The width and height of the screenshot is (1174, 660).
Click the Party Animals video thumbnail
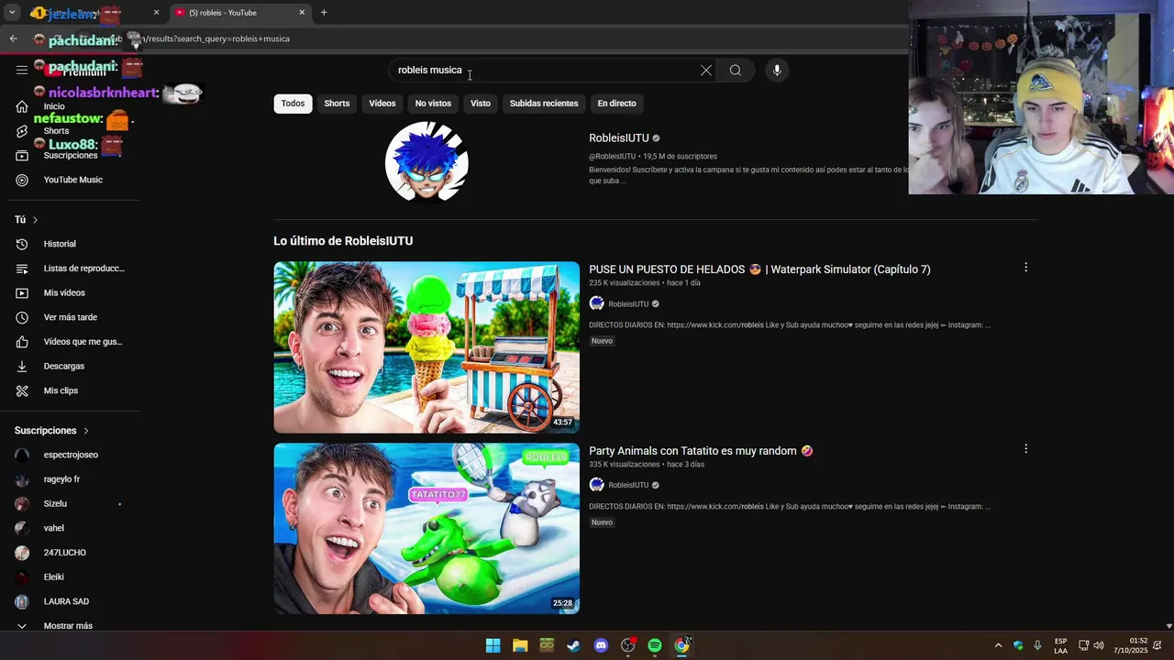426,529
